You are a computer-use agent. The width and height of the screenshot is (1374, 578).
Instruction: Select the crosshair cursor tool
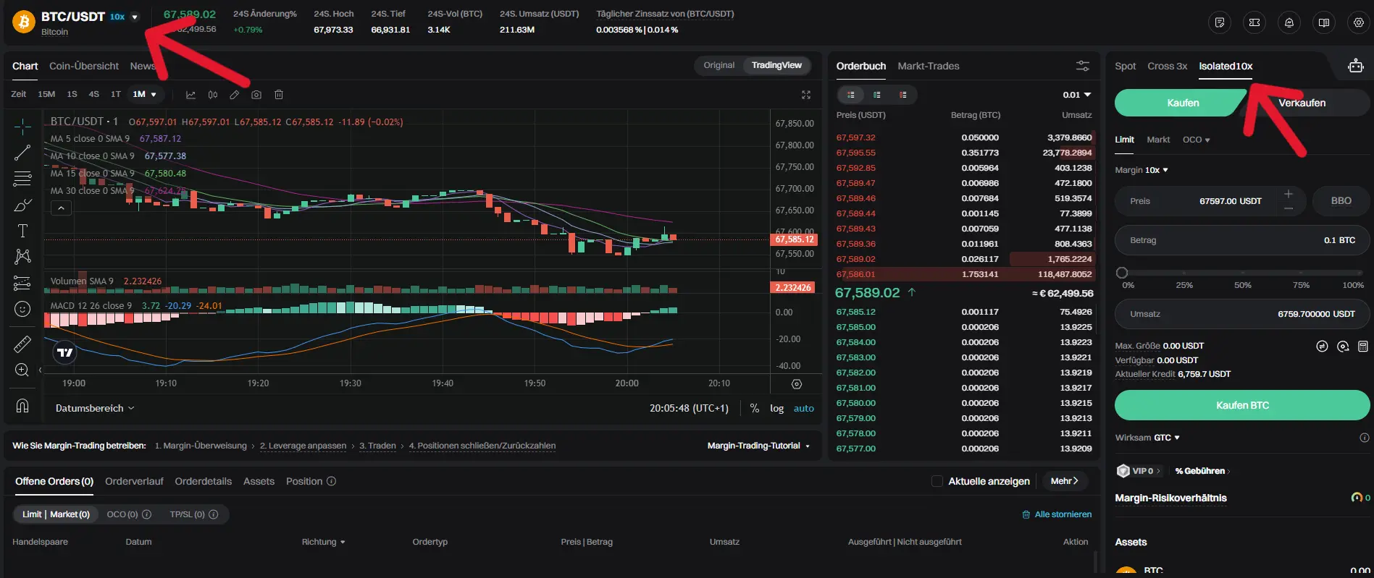pos(22,127)
